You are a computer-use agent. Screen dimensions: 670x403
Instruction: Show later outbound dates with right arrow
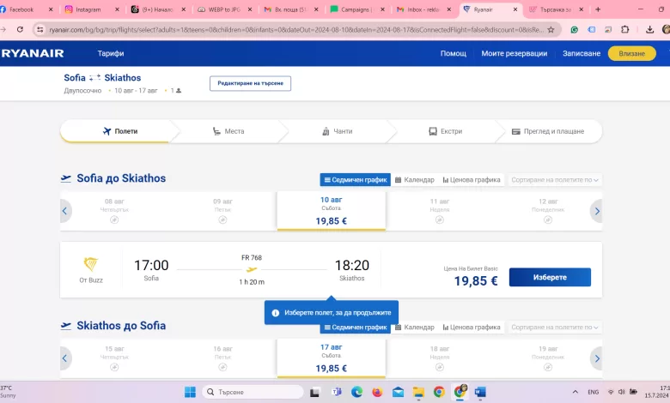point(597,211)
